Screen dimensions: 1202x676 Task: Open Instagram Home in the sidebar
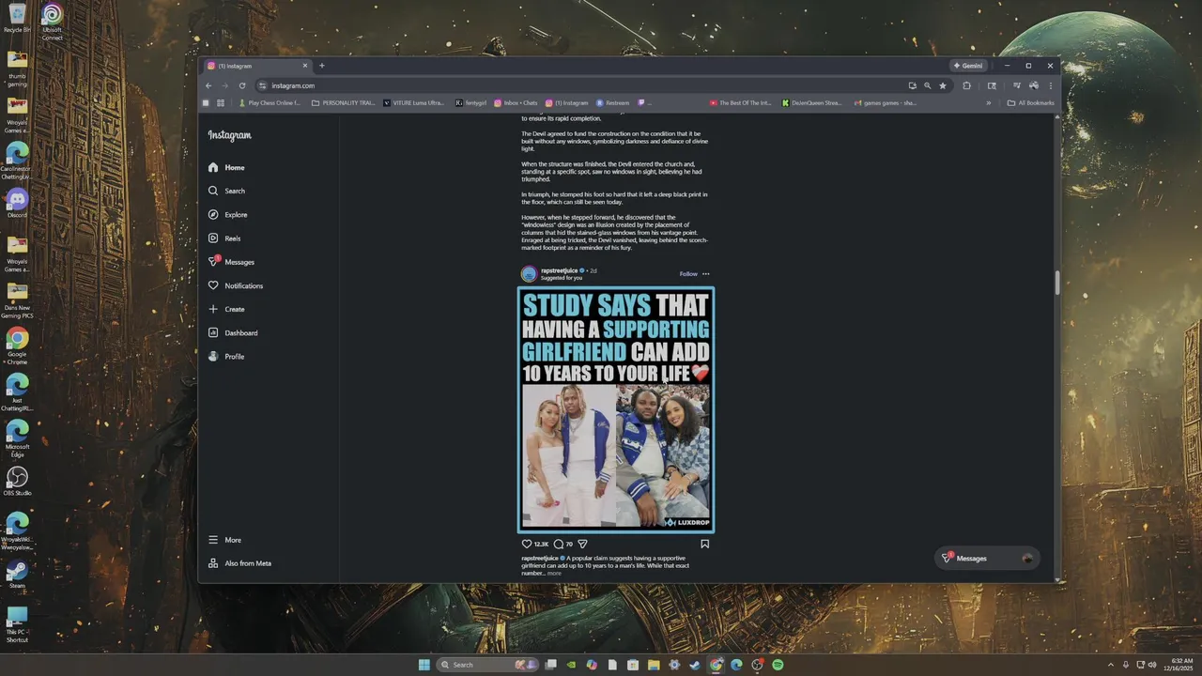[x=227, y=167]
